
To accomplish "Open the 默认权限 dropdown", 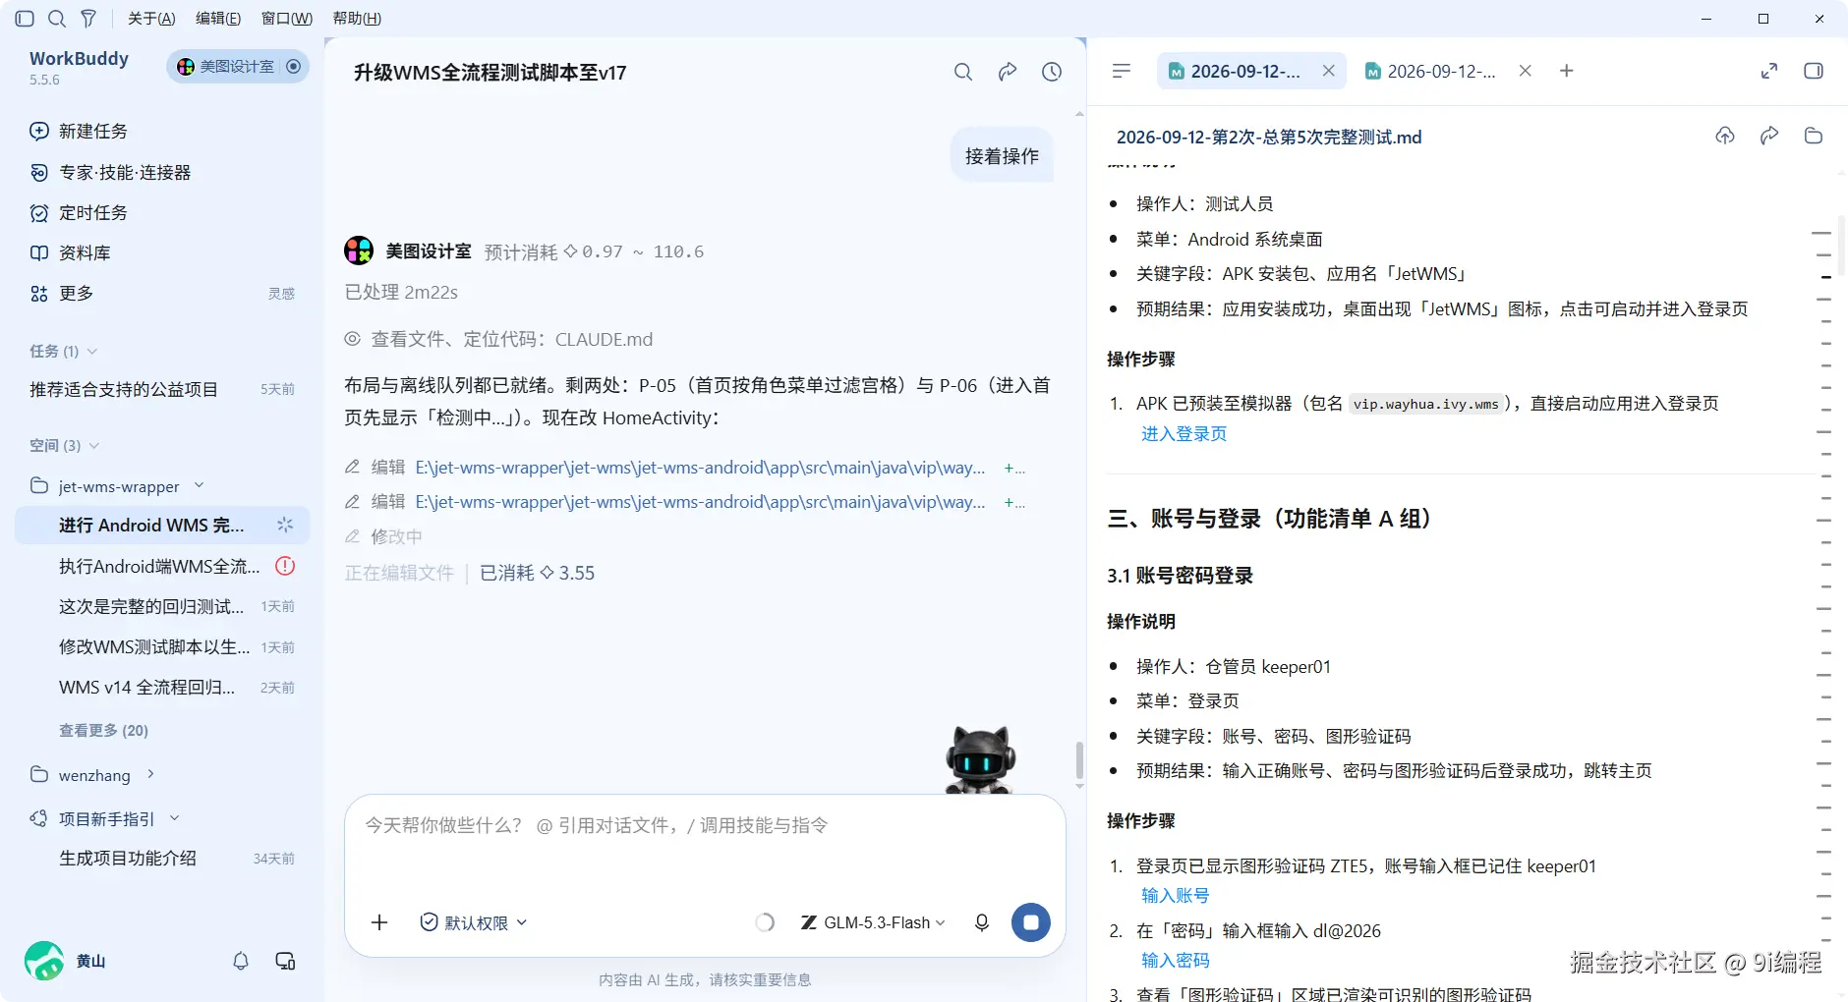I will [474, 922].
